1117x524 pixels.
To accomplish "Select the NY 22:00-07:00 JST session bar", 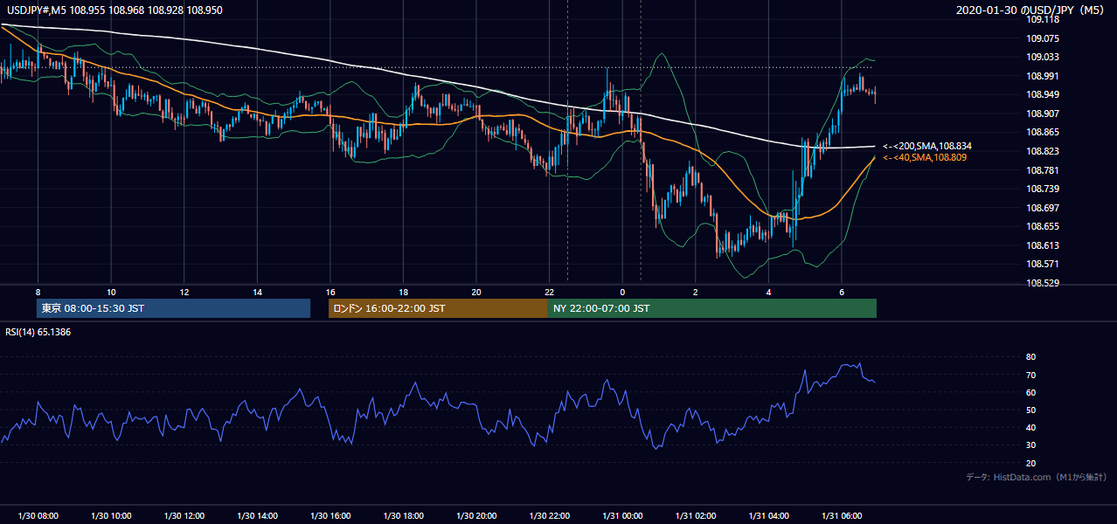I will (712, 308).
